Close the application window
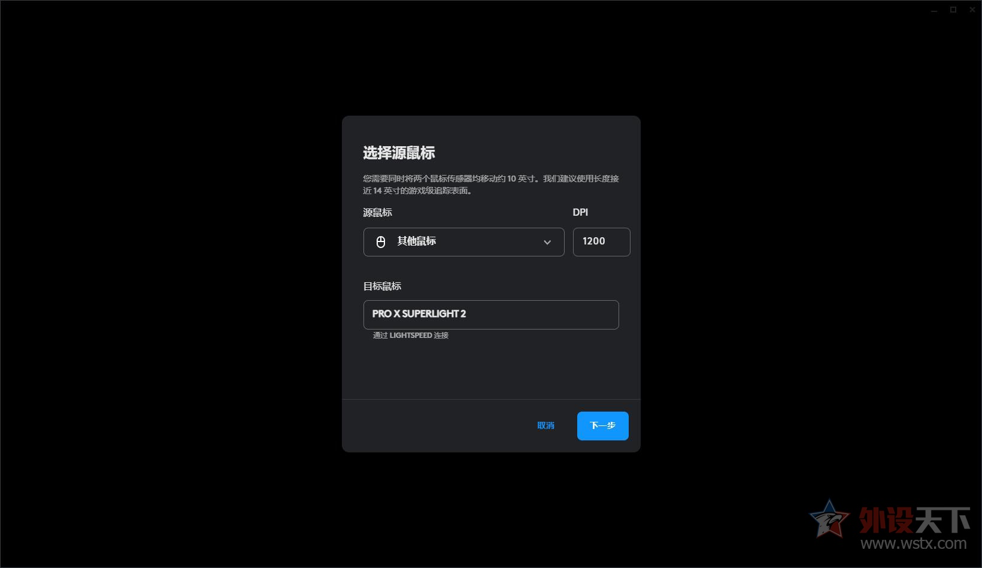The width and height of the screenshot is (982, 568). (972, 10)
